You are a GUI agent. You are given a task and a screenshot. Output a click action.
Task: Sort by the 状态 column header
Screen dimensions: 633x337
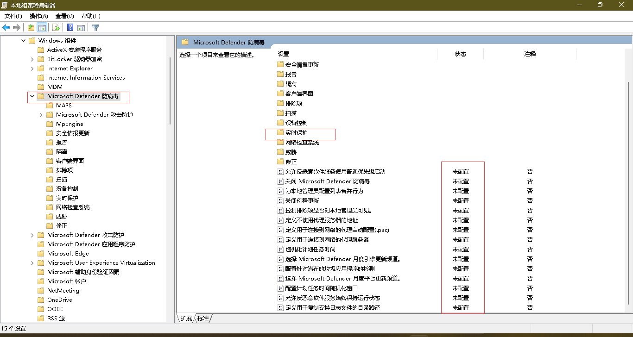[x=461, y=54]
